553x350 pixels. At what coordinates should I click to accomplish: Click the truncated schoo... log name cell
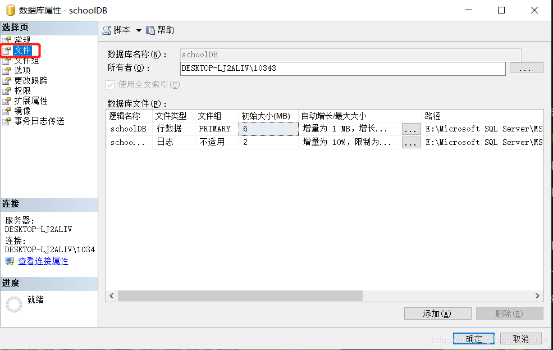pyautogui.click(x=129, y=142)
